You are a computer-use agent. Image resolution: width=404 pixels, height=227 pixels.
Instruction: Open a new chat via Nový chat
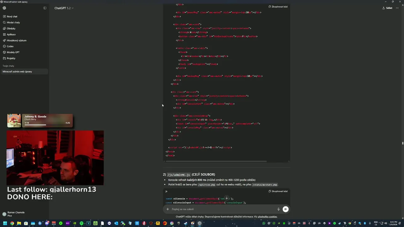(x=12, y=16)
